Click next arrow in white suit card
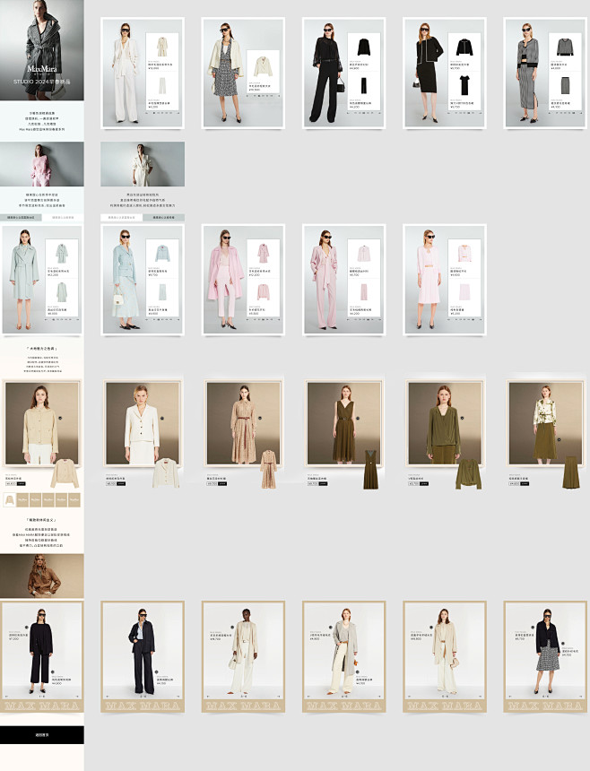 point(178,113)
